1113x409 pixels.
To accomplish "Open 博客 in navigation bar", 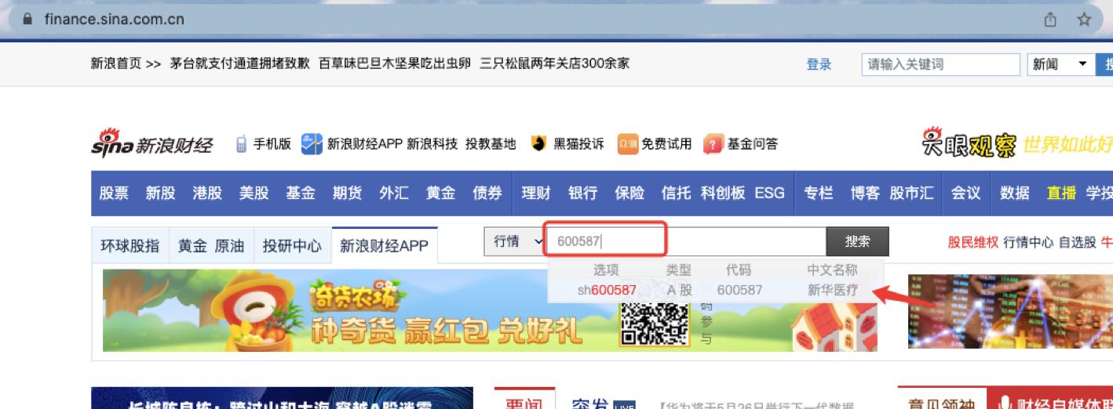I will (x=867, y=193).
